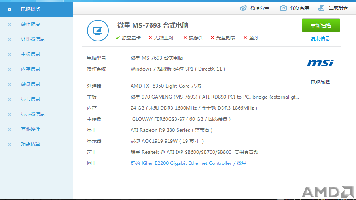Click the 网卡 row label
The image size is (356, 200).
tap(92, 163)
